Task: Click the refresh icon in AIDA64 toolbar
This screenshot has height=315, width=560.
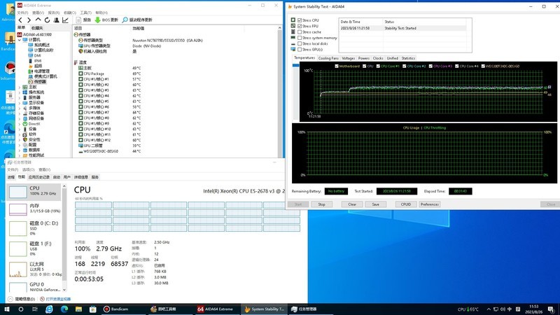Action: tap(46, 20)
